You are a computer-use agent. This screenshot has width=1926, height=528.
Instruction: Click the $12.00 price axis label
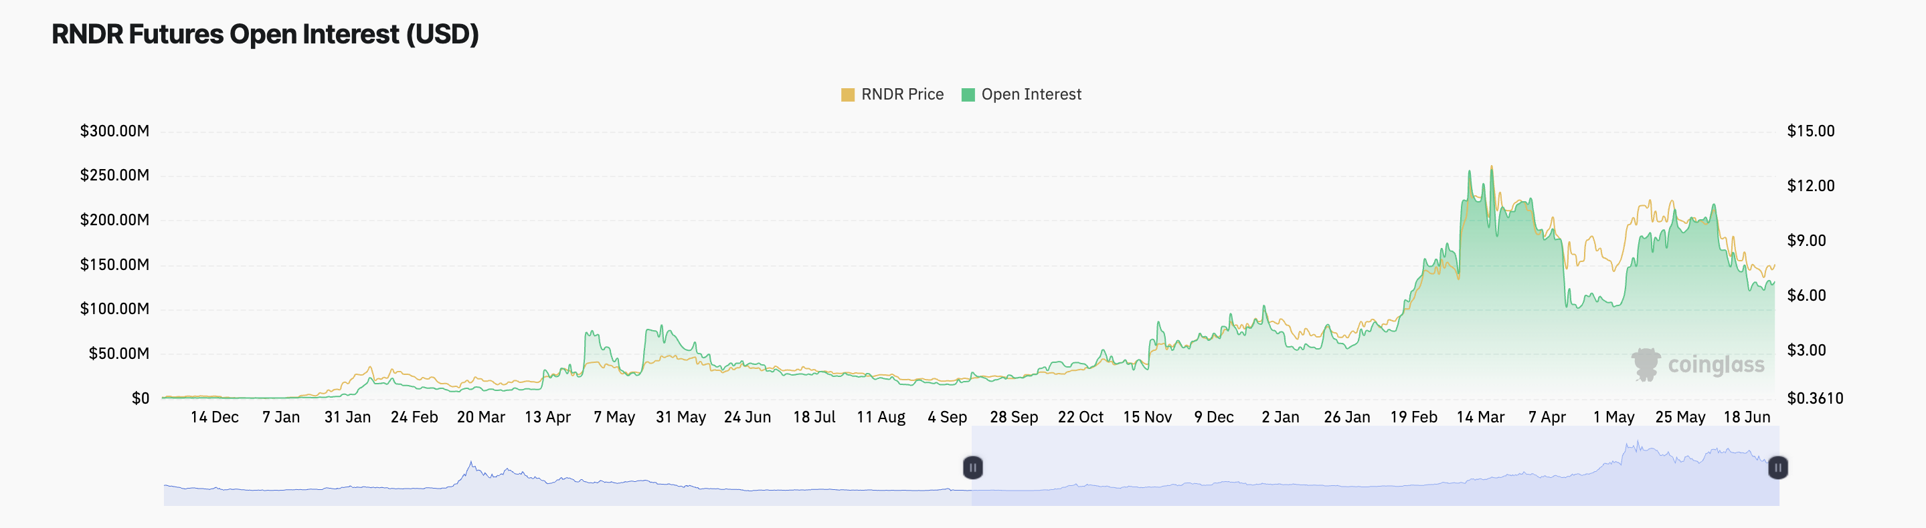click(1811, 186)
